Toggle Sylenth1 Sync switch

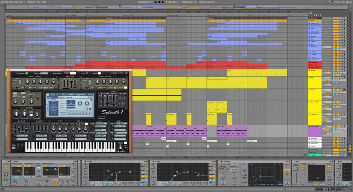[99, 73]
